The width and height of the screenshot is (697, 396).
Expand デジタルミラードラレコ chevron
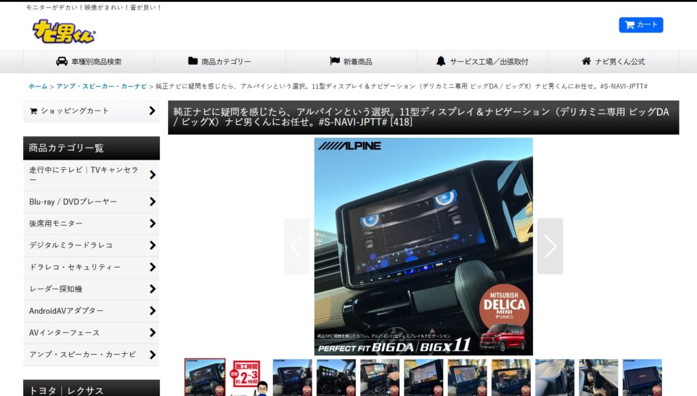[152, 245]
